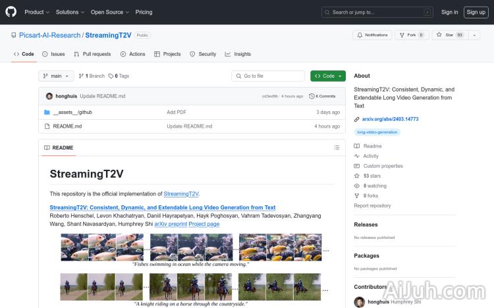Expand the Product menu in header

pos(36,12)
